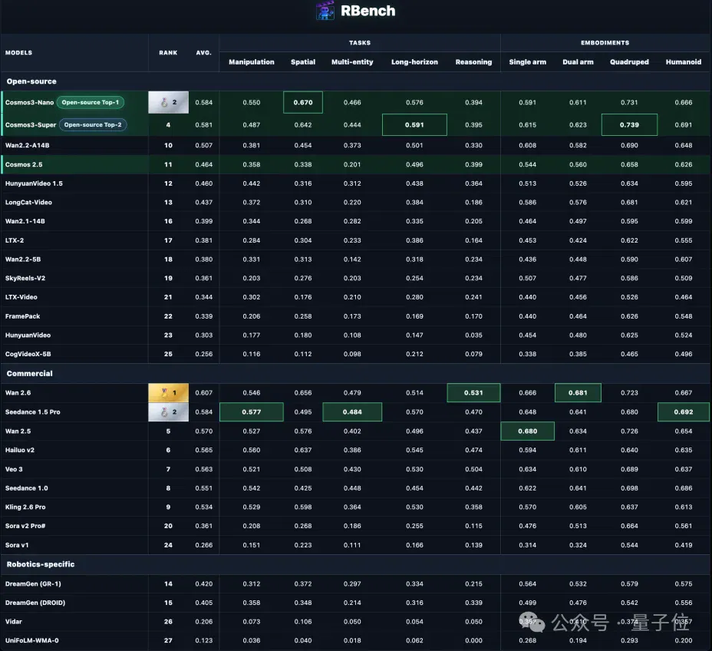Viewport: 712px width, 651px height.
Task: Click highlighted Manipulation score 0.577
Action: [252, 412]
